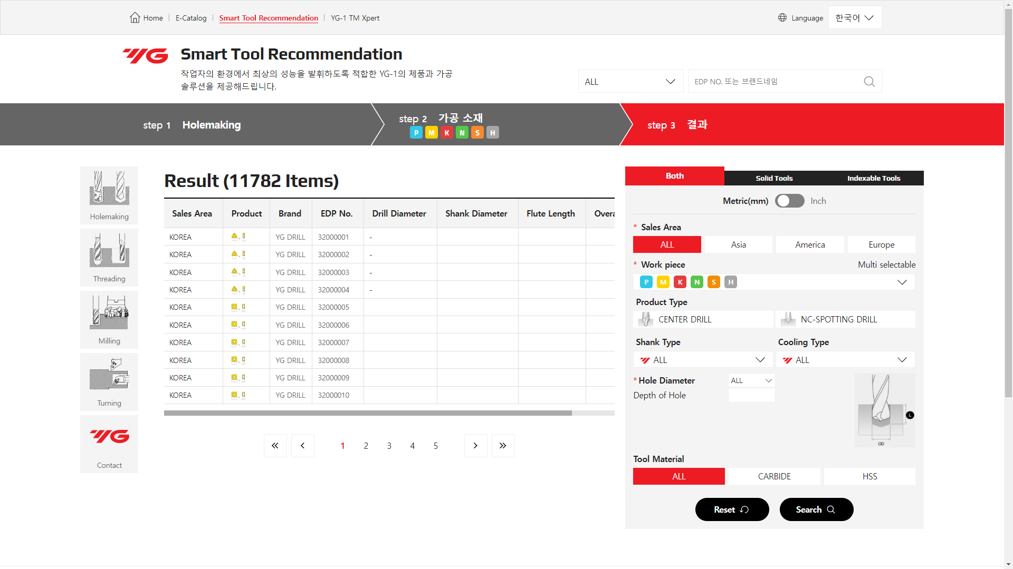Viewport: 1013px width, 569px height.
Task: Select America sales area
Action: coord(810,244)
